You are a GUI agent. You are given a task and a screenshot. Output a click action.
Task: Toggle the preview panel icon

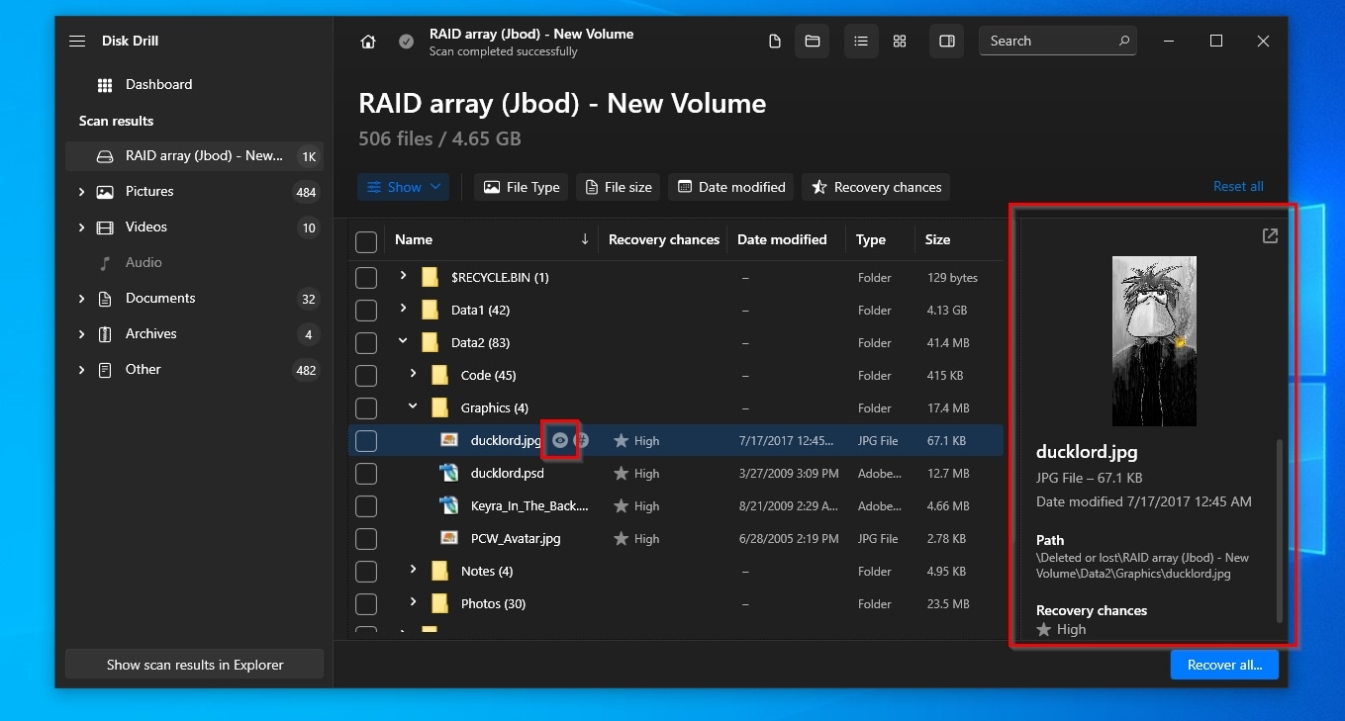point(947,42)
